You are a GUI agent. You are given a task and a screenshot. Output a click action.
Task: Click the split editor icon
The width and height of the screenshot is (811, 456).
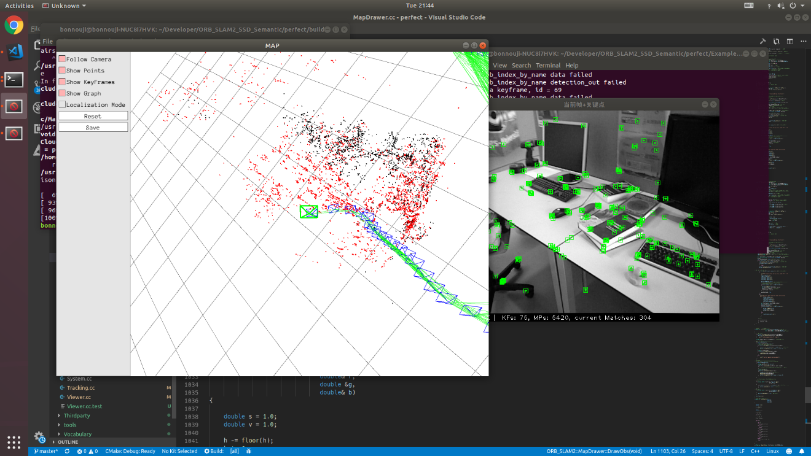point(789,42)
